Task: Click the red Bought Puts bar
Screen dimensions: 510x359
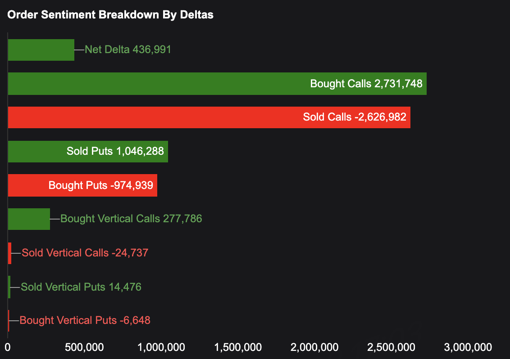Action: (x=27, y=185)
